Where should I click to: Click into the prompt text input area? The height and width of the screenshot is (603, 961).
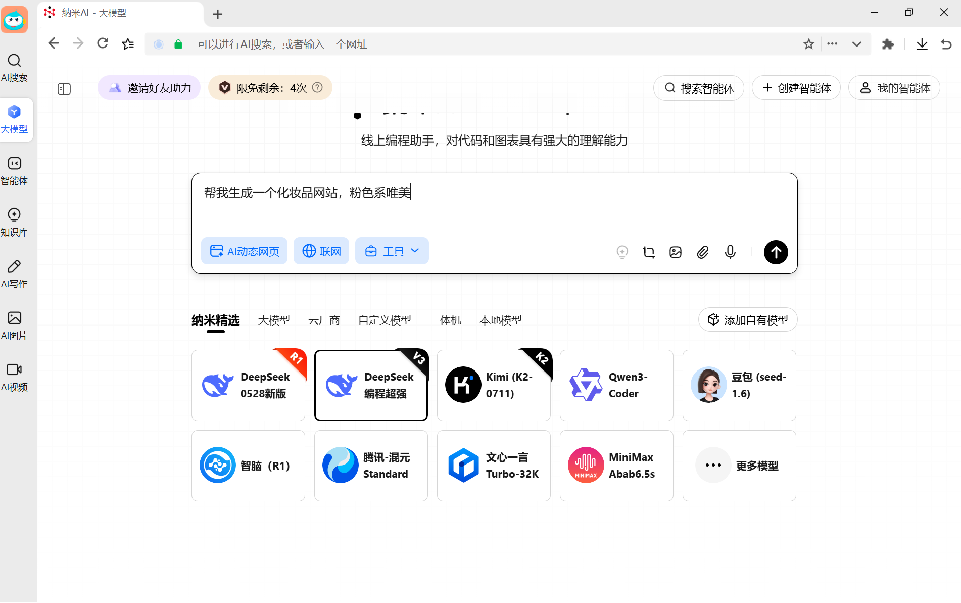coord(494,202)
